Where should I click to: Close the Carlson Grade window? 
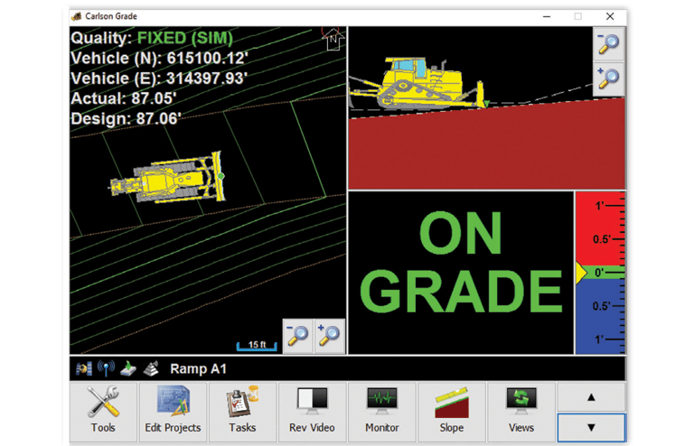(610, 16)
